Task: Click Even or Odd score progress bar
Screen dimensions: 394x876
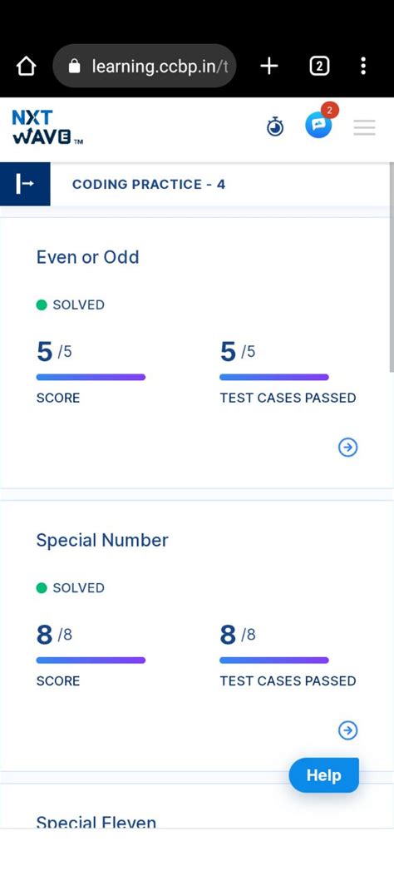Action: 91,377
